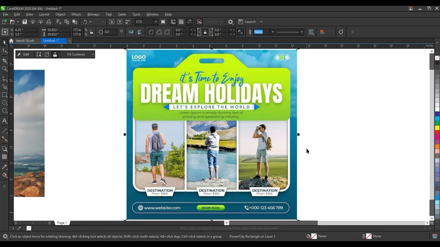Select the Artistic Media tool

[x=4, y=87]
